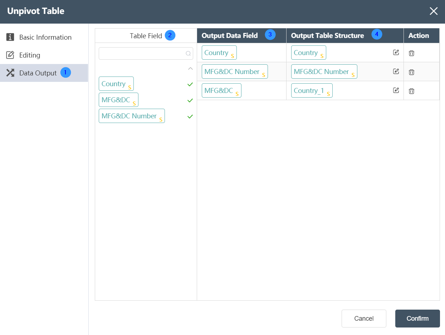Click the Output Table Structure column header
Image resolution: width=445 pixels, height=335 pixels.
coord(345,35)
